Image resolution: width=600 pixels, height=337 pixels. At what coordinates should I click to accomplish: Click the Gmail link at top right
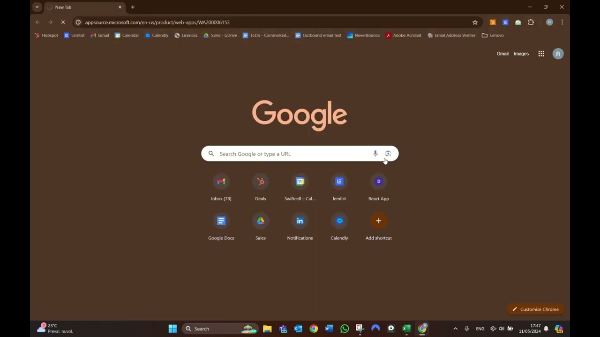point(502,54)
